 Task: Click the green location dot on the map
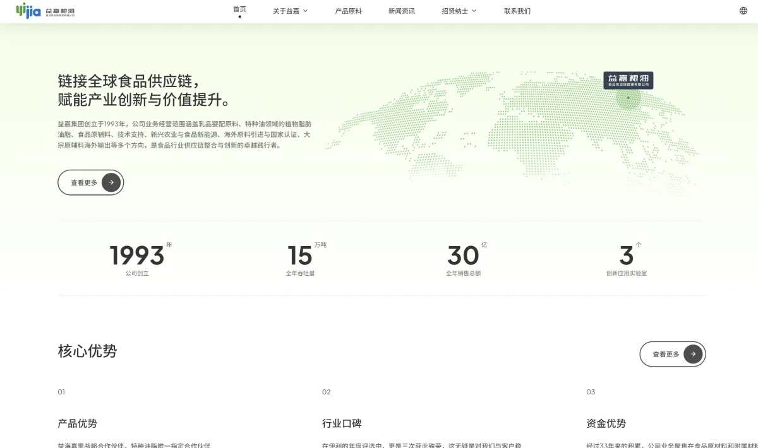628,98
